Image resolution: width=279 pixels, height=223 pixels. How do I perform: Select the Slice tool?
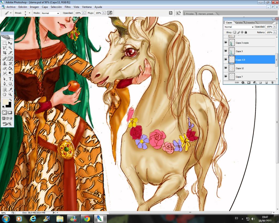[x=10, y=53]
